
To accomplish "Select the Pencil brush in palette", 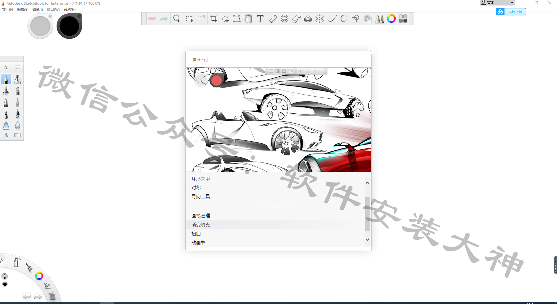I will coord(6,79).
